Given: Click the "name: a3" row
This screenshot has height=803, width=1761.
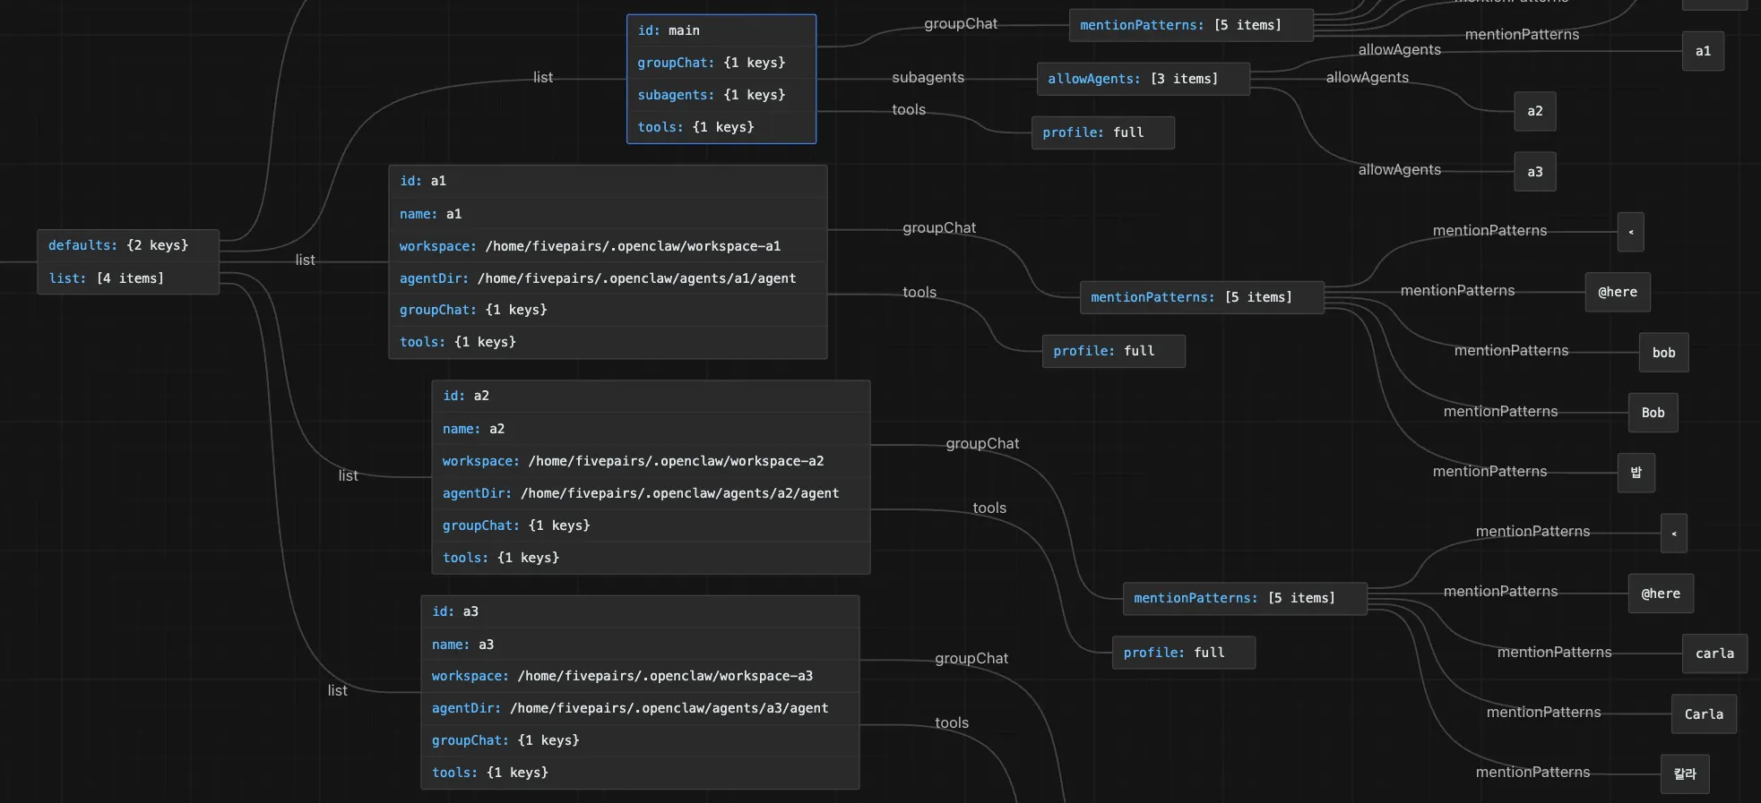Looking at the screenshot, I should coord(639,645).
